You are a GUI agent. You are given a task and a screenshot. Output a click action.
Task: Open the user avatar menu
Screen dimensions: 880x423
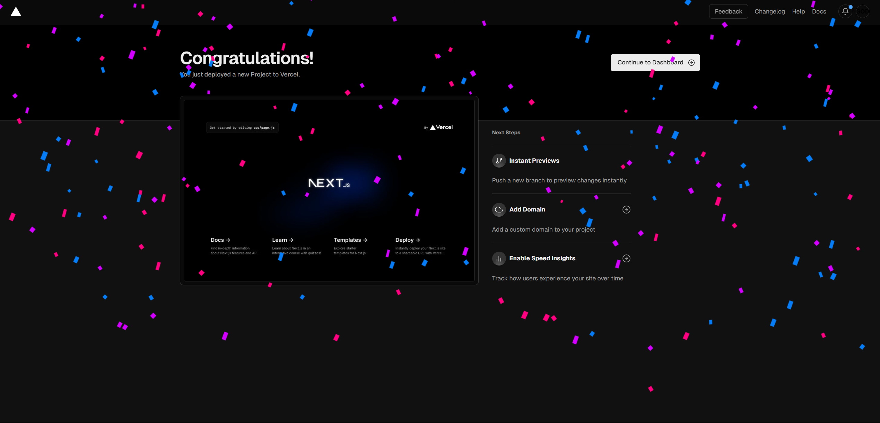(863, 11)
